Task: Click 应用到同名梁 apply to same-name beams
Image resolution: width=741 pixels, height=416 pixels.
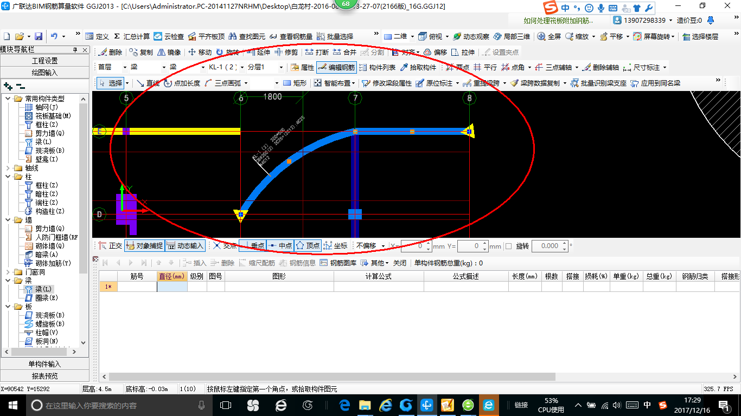Action: pyautogui.click(x=655, y=83)
